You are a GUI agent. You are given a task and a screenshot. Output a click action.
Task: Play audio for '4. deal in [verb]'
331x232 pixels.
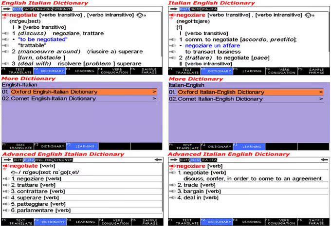173,198
